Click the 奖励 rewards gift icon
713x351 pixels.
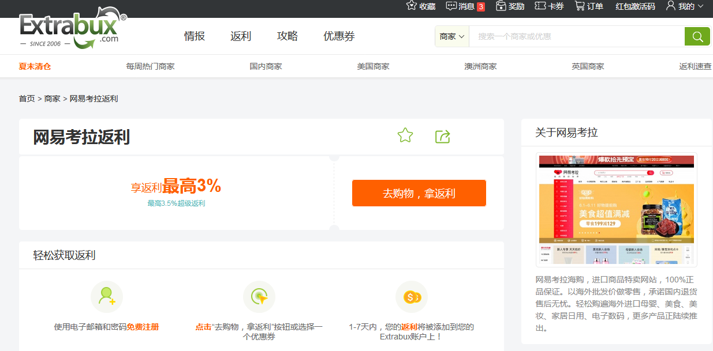point(501,6)
